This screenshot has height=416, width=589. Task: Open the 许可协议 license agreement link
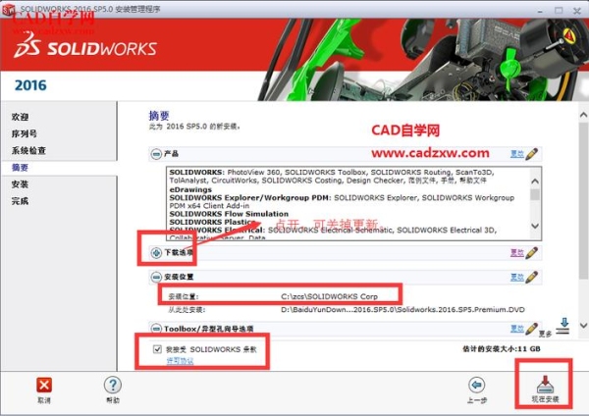[180, 361]
